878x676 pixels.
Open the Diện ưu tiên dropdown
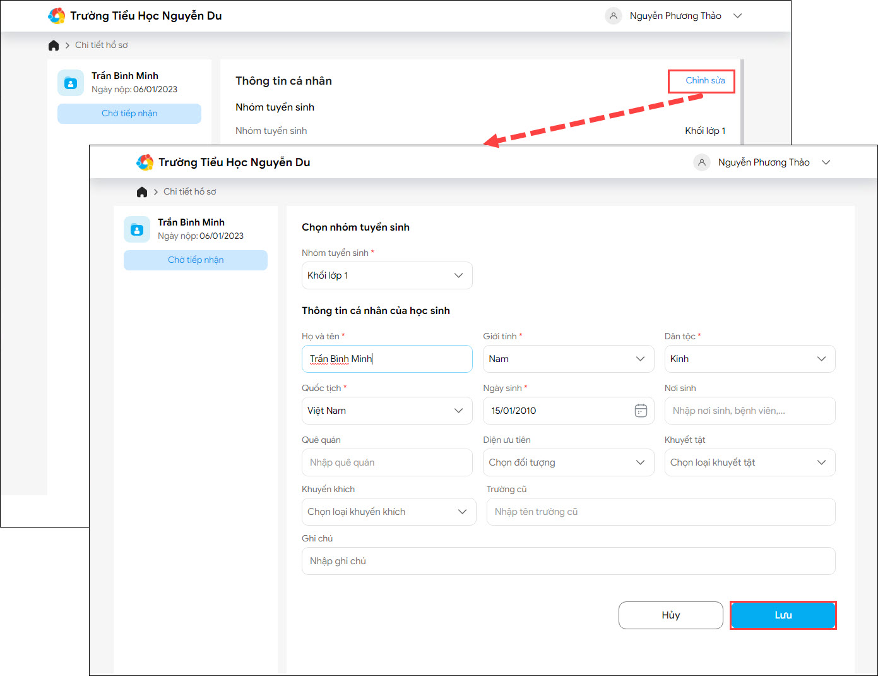pos(568,462)
